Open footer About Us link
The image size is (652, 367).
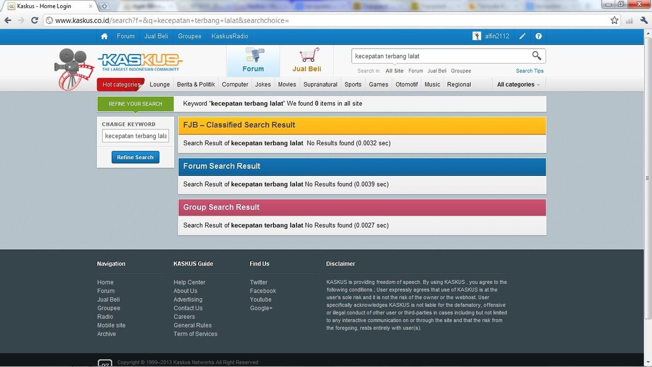(185, 291)
